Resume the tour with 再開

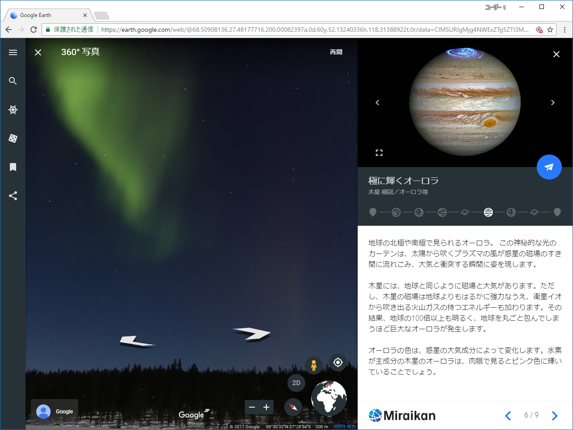point(335,52)
